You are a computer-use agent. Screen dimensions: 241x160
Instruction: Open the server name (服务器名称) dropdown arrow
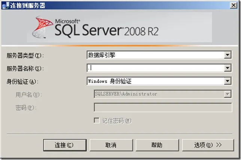point(228,68)
